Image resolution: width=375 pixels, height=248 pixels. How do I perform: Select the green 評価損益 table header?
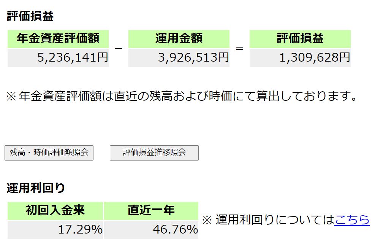point(300,39)
